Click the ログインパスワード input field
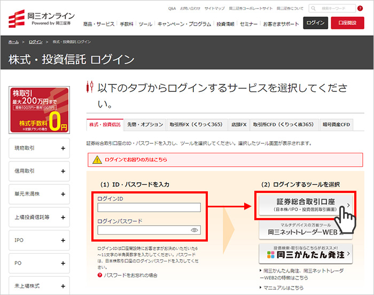Viewport: 374px width, 295px height. [x=149, y=230]
